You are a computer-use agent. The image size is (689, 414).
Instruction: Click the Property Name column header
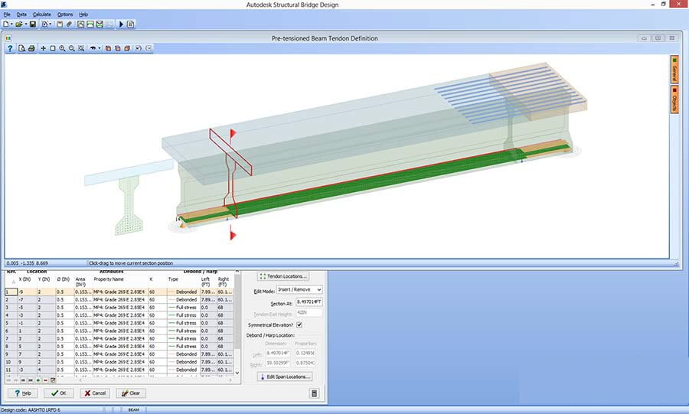click(x=109, y=279)
